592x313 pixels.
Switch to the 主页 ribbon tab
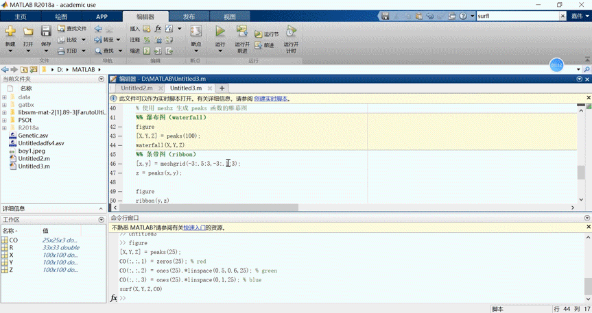pos(21,16)
